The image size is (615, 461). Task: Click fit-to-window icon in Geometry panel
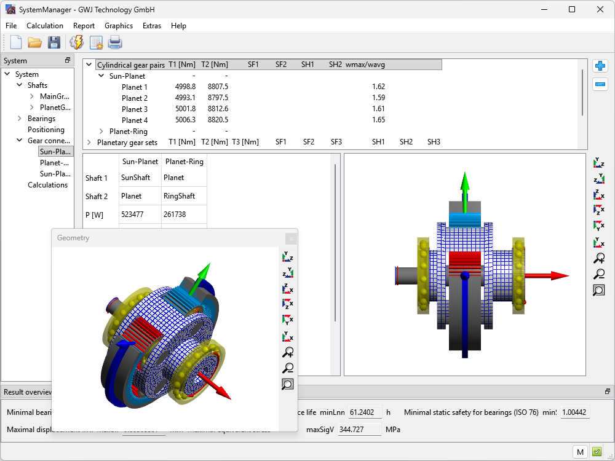point(287,384)
